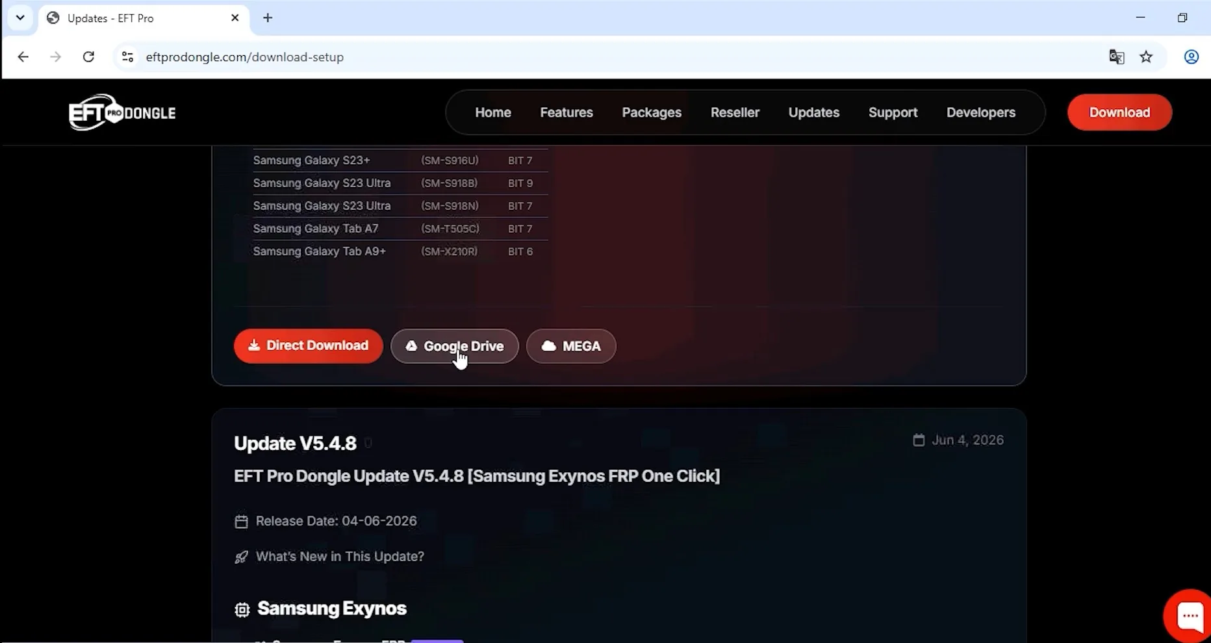Click the EFT Pro Dongle logo
The height and width of the screenshot is (643, 1211).
(122, 112)
